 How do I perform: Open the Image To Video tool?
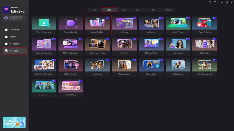point(98,25)
